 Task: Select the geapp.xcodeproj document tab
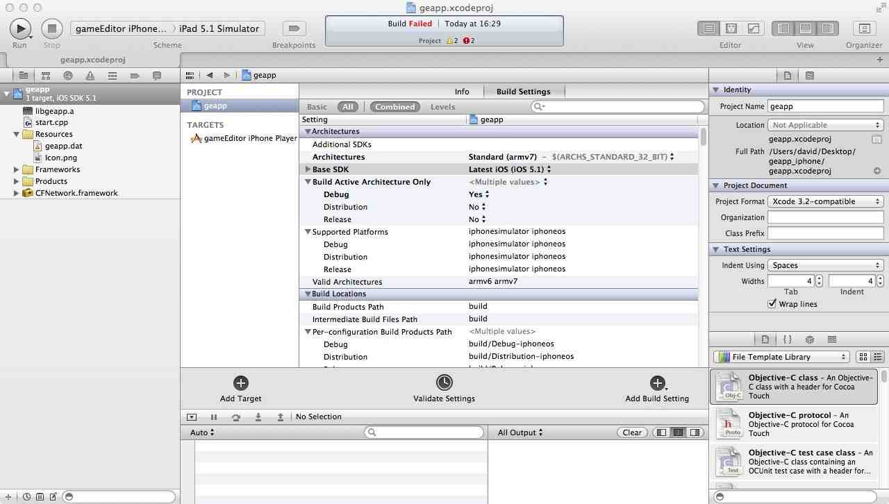92,60
